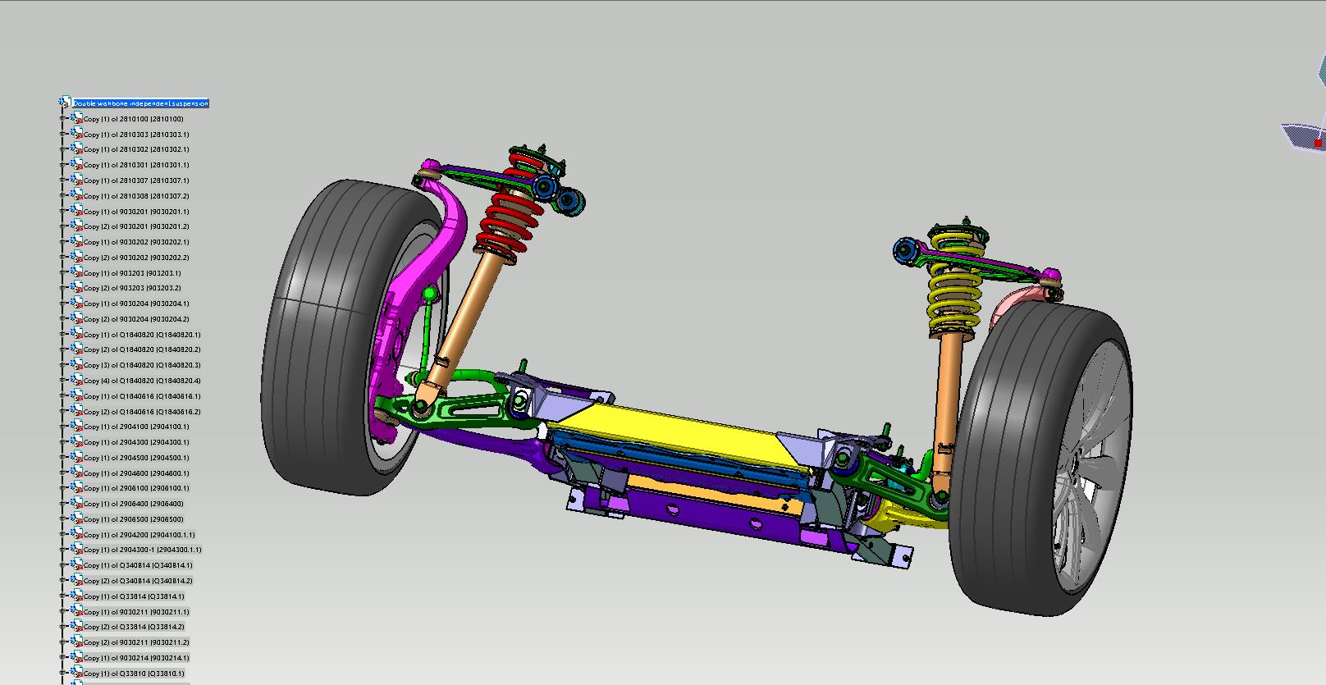Click the component icon for 2904300.1
The width and height of the screenshot is (1326, 685).
tap(77, 442)
